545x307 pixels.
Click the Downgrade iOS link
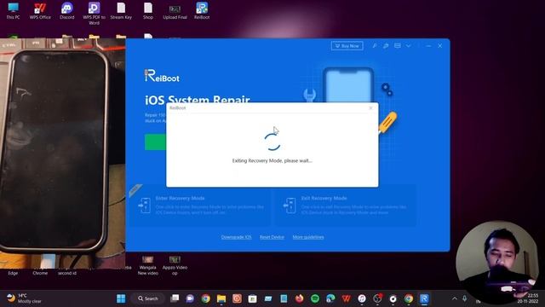236,237
